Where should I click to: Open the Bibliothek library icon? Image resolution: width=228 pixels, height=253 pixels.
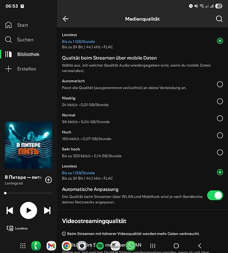tap(9, 54)
